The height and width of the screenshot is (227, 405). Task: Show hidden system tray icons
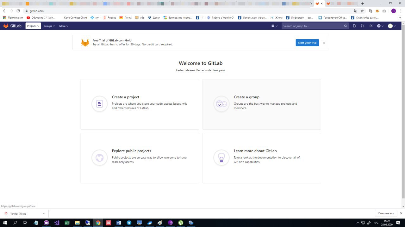[358, 223]
